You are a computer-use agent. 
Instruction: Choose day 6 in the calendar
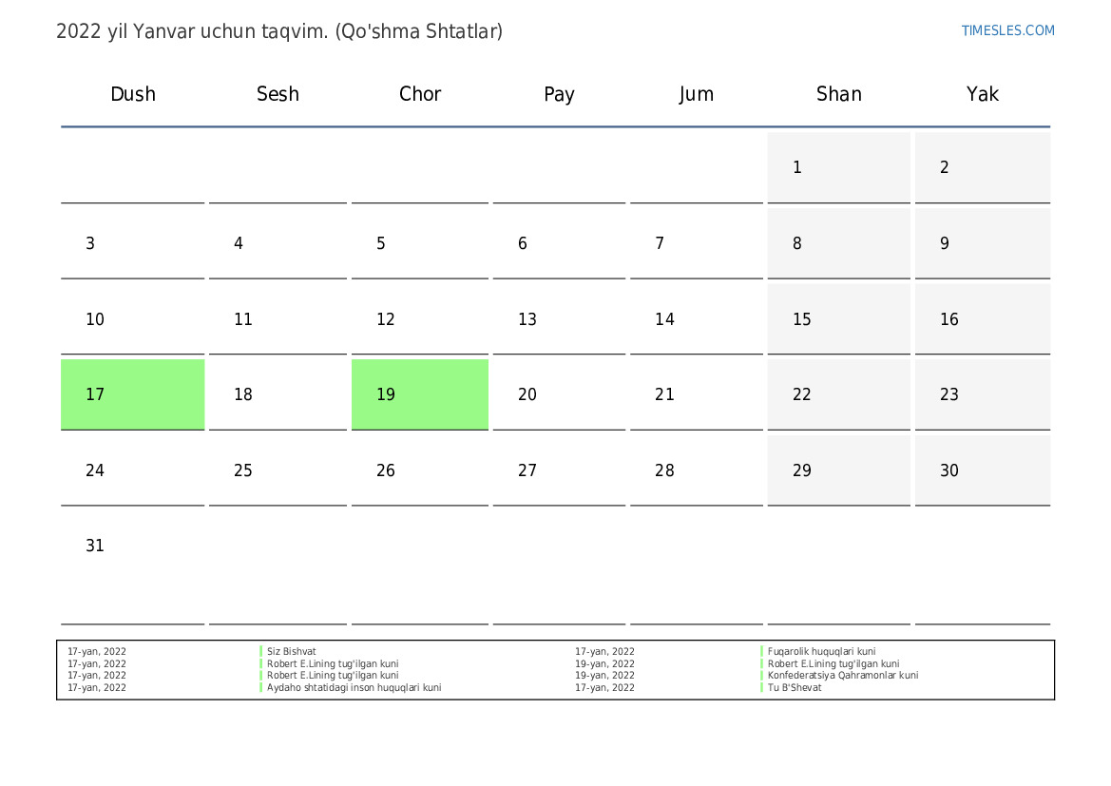click(559, 243)
